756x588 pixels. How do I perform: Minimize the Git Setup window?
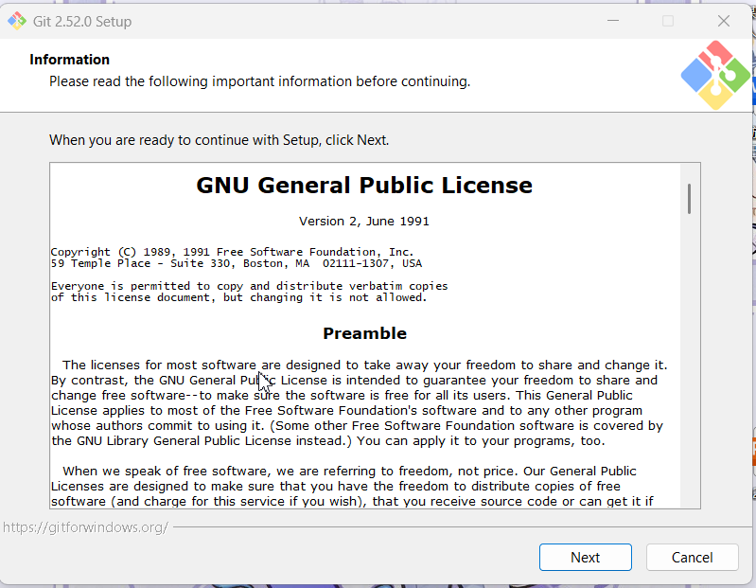613,21
